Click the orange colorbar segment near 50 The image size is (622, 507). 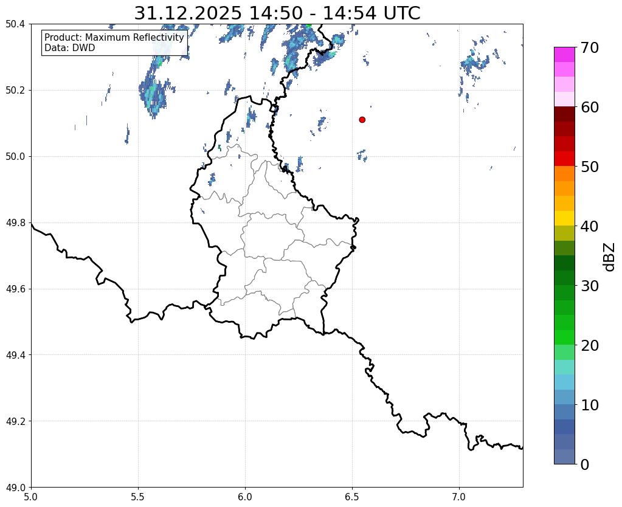tap(564, 174)
